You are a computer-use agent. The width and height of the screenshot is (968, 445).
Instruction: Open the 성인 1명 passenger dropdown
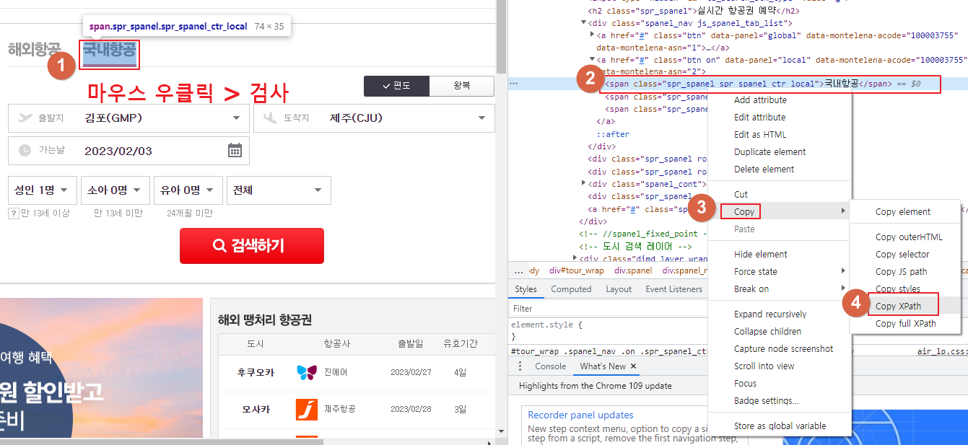[43, 190]
